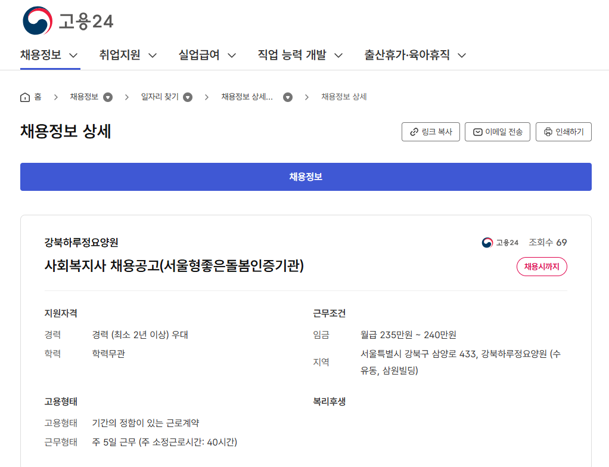Click the 채용시까지 status badge
Screen dimensions: 609x467
coord(541,267)
